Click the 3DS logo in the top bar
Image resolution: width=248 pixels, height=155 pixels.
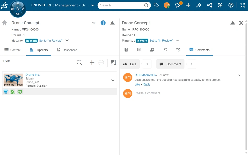[4, 5]
